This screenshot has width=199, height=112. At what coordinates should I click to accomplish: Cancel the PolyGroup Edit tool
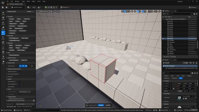[x=108, y=105]
